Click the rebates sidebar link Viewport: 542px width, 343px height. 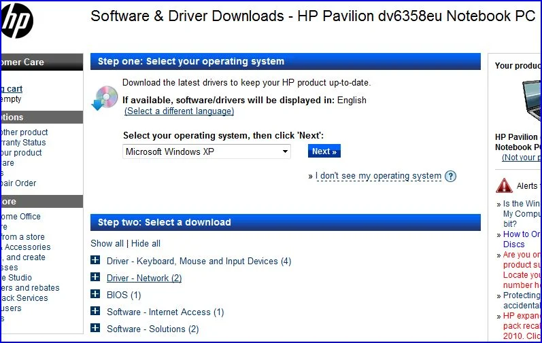tap(30, 288)
